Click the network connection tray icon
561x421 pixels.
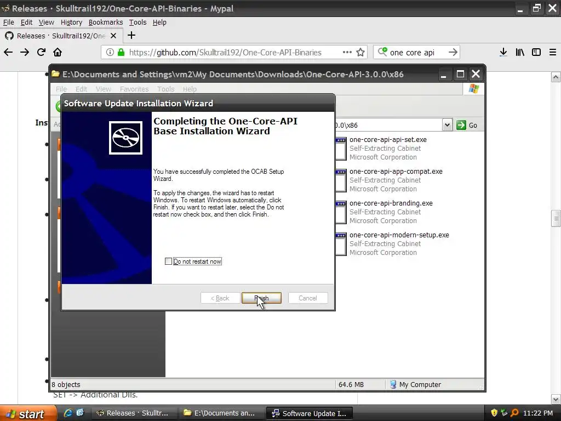click(505, 413)
